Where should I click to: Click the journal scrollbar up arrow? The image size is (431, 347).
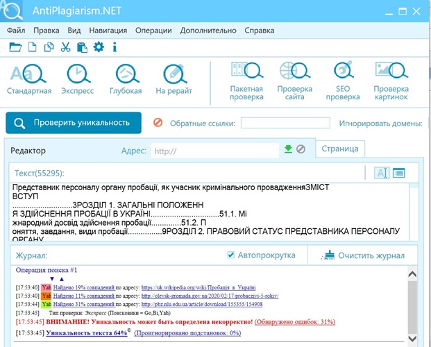coord(412,274)
